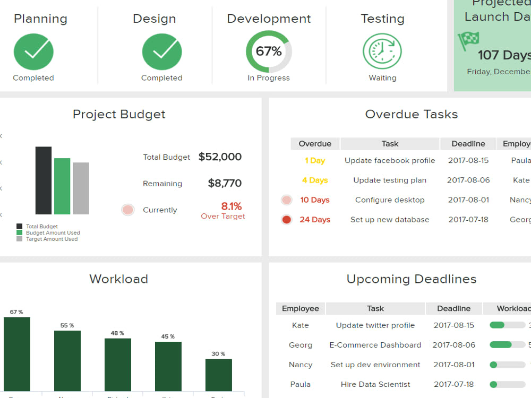Click the Testing waiting clock icon

382,51
